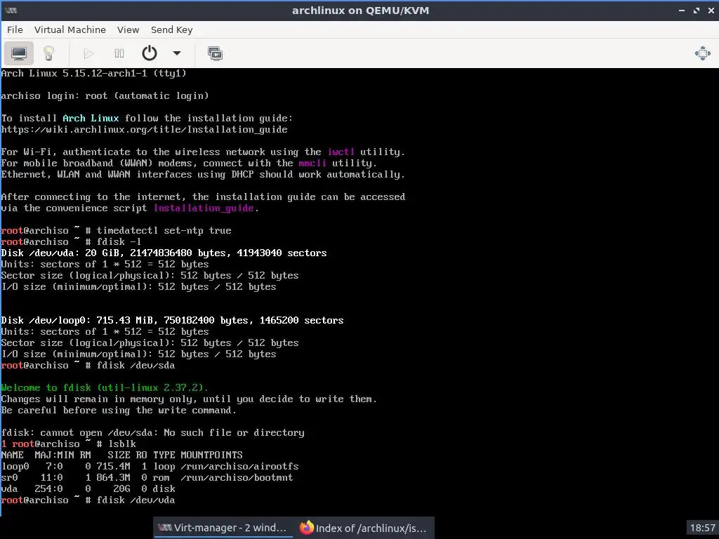Show the graphical console view
Screen dimensions: 719x539
coord(19,53)
